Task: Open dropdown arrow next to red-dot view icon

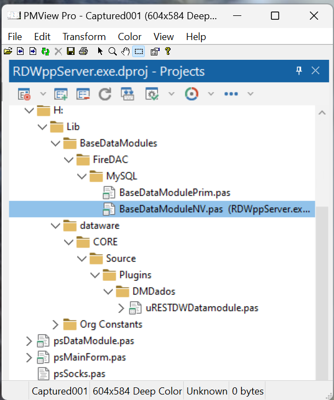Action: tap(43, 94)
